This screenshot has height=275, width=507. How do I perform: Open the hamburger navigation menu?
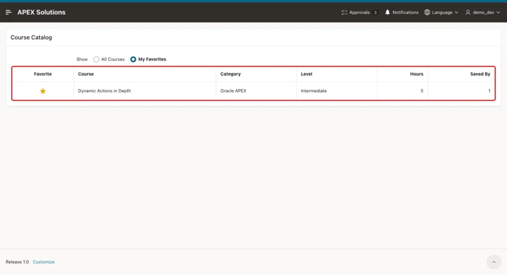point(9,12)
